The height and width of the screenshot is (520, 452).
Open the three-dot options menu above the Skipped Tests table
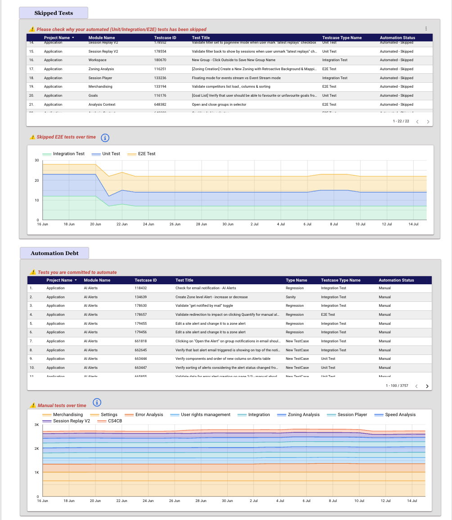click(426, 28)
